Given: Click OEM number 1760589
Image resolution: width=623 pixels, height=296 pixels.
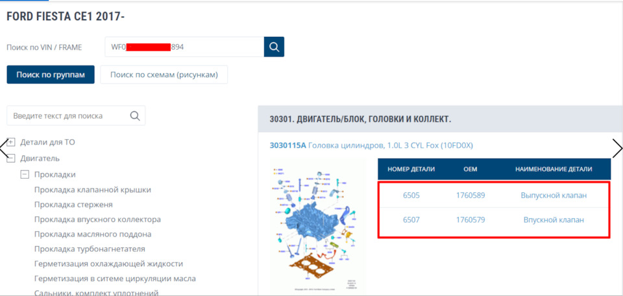Looking at the screenshot, I should pyautogui.click(x=470, y=195).
